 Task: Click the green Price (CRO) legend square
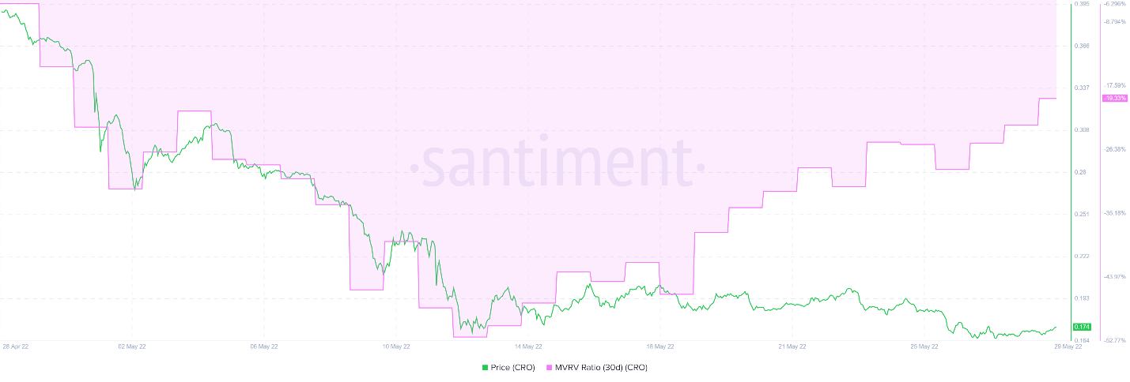coord(485,367)
